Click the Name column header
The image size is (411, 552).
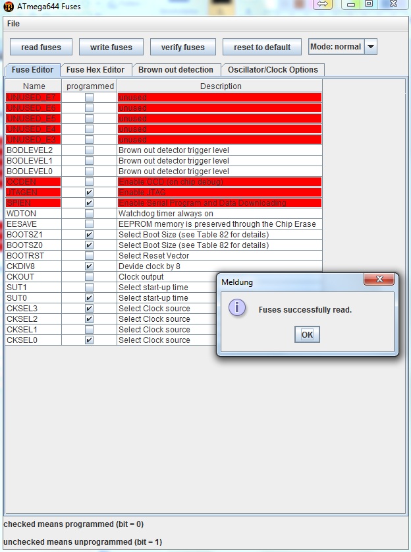[x=34, y=86]
